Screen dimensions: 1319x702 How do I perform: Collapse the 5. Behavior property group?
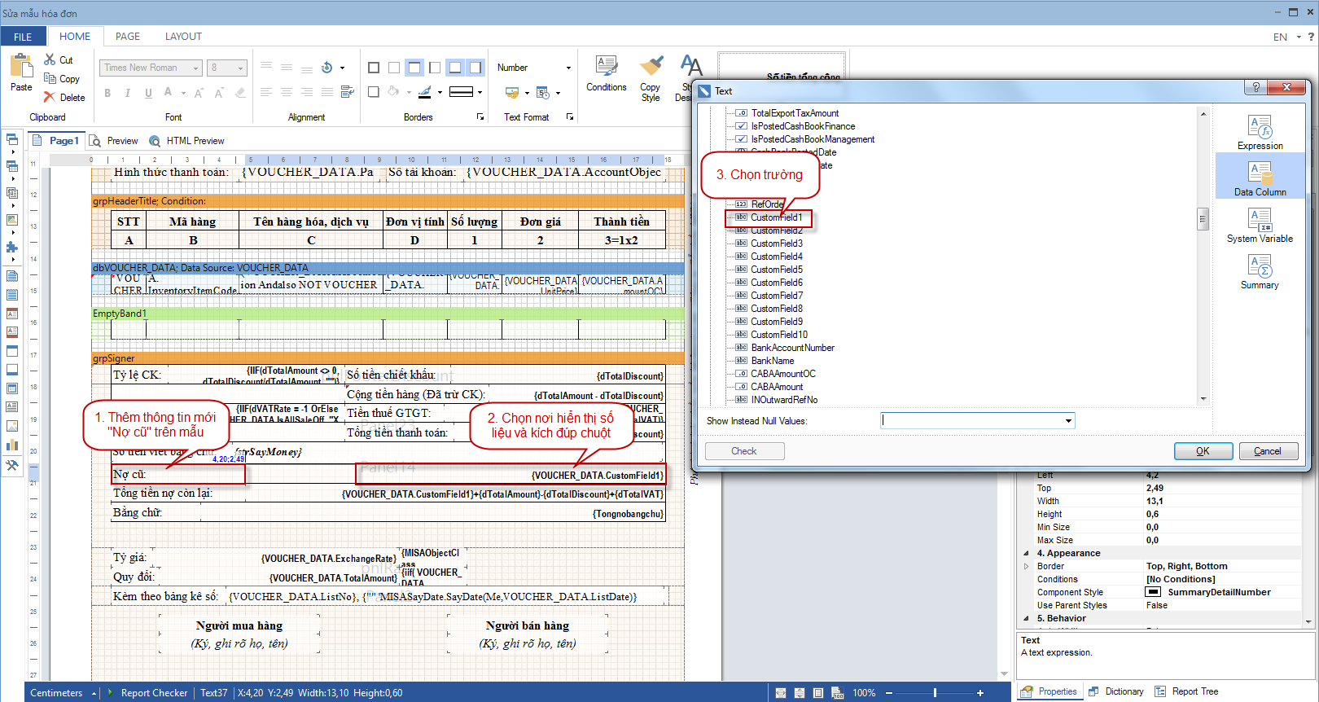1026,618
